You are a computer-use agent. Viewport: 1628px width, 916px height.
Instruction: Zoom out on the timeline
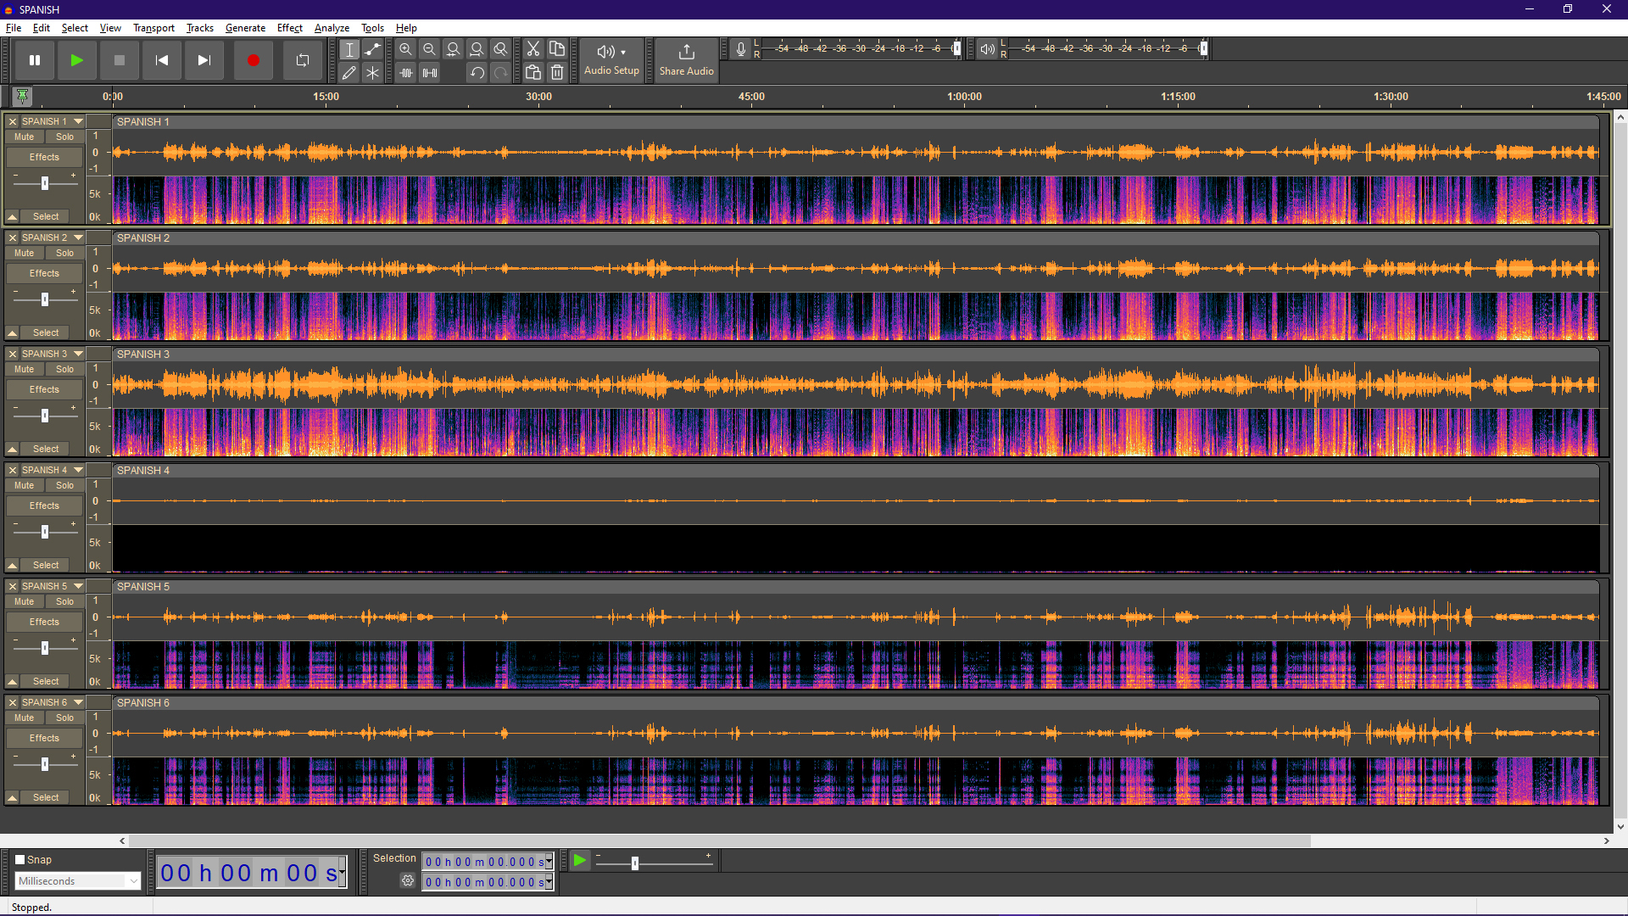click(430, 49)
